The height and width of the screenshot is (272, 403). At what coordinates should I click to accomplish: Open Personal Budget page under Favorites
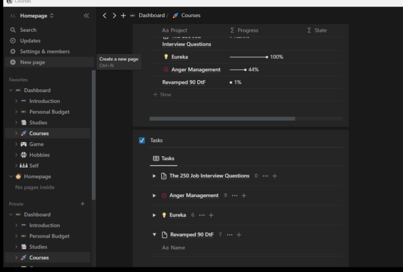(x=49, y=112)
